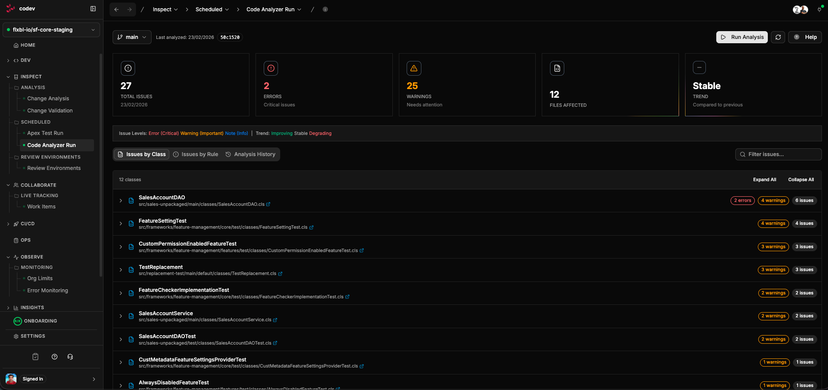Open FeatureSettingTest.cls via its external link icon
828x390 pixels.
pyautogui.click(x=312, y=227)
